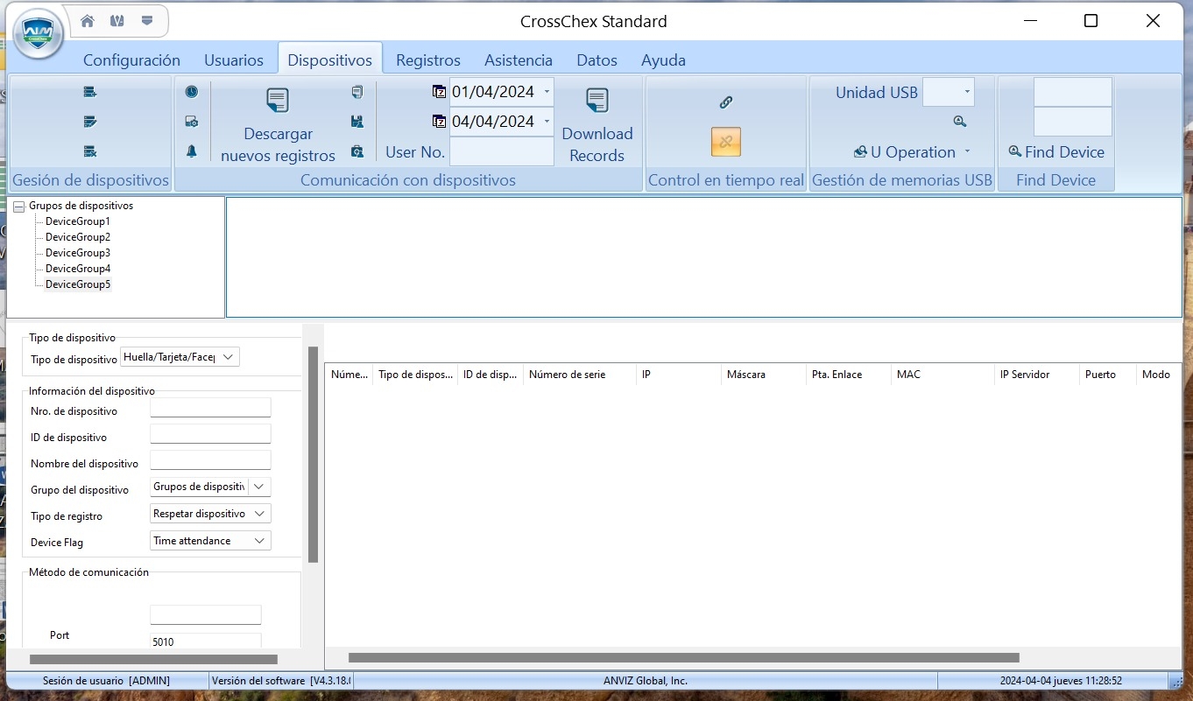Click the clock icon to synchronize time
The width and height of the screenshot is (1193, 701).
[x=191, y=92]
